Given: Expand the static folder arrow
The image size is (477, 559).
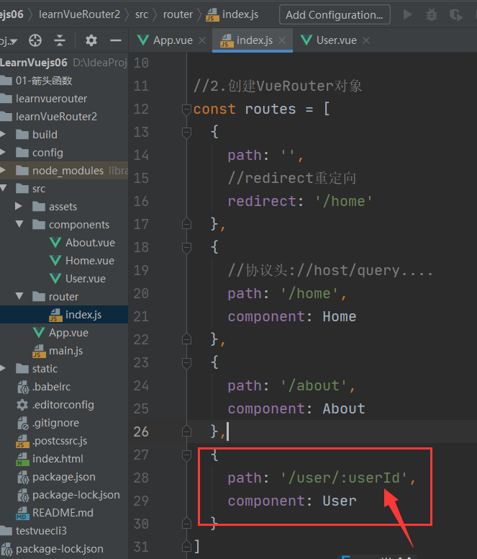Looking at the screenshot, I should click(x=3, y=368).
